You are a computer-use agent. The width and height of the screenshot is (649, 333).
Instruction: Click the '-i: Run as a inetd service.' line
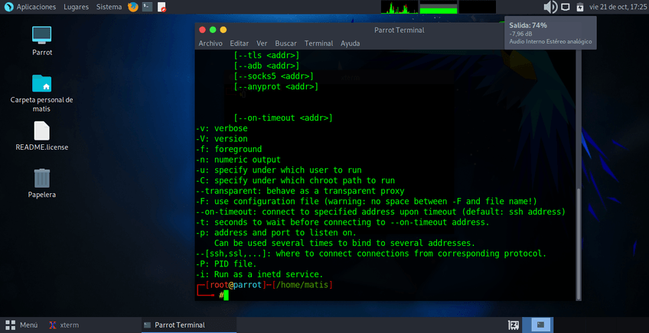[x=259, y=274]
